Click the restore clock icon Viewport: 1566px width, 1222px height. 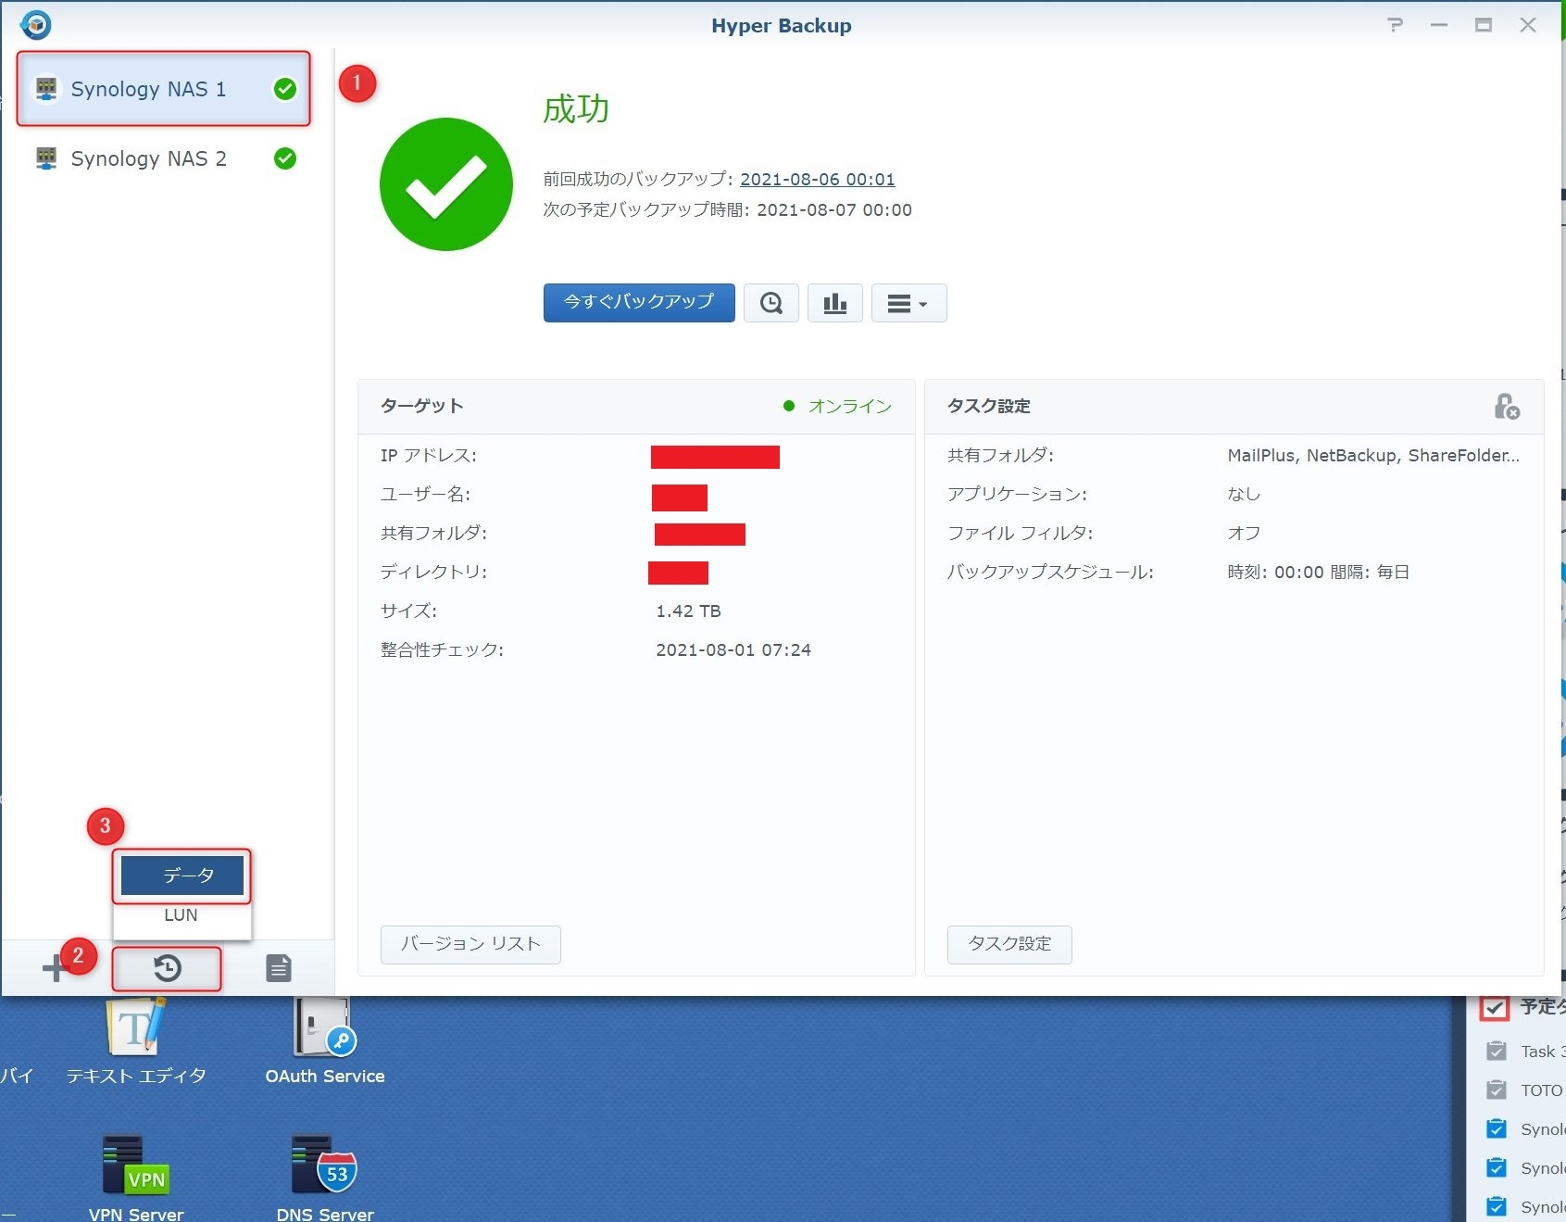(167, 968)
